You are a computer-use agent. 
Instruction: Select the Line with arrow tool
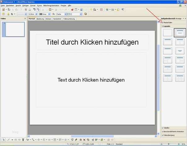(x=12, y=140)
